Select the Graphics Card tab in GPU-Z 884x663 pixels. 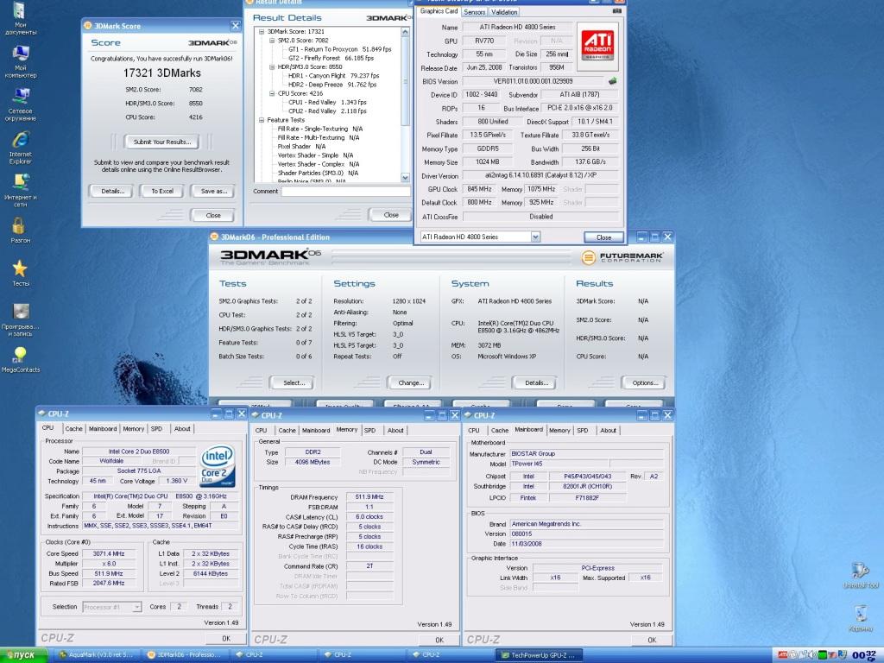[x=439, y=11]
